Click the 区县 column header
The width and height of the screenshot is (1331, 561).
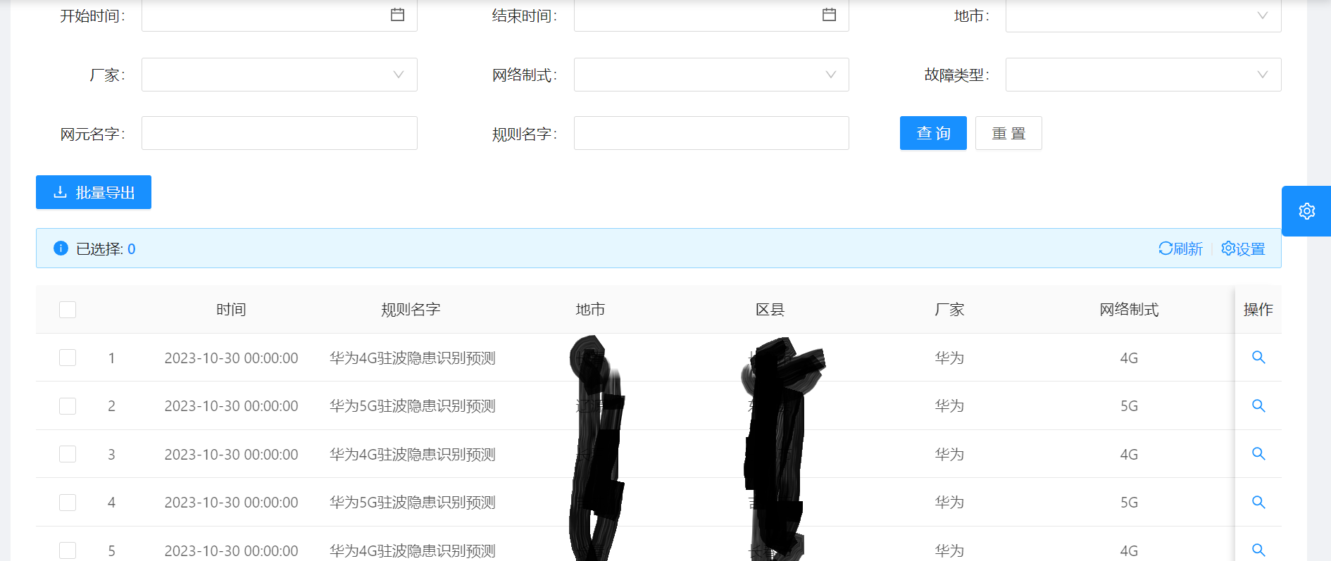(770, 310)
